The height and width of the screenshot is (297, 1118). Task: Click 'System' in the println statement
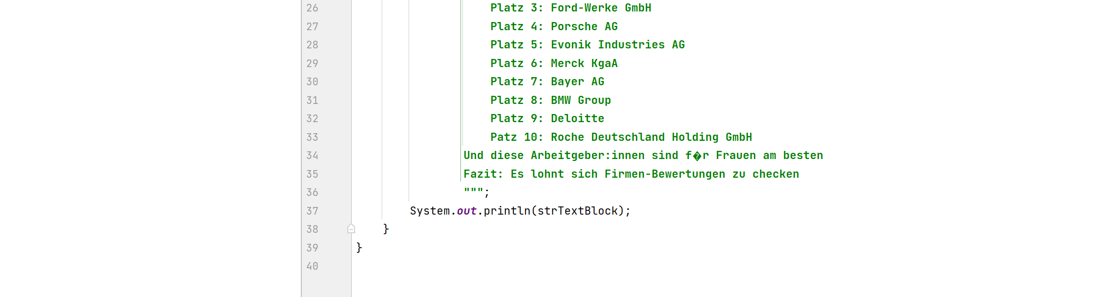pos(429,211)
